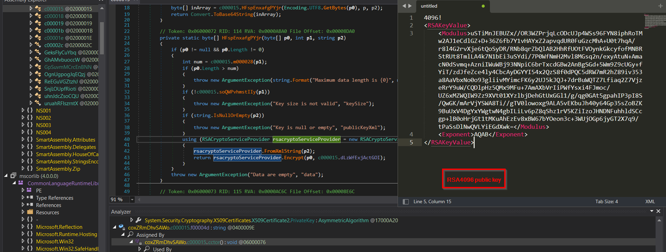Click the SmartAssembly.Attributes namespace icon

pos(30,140)
